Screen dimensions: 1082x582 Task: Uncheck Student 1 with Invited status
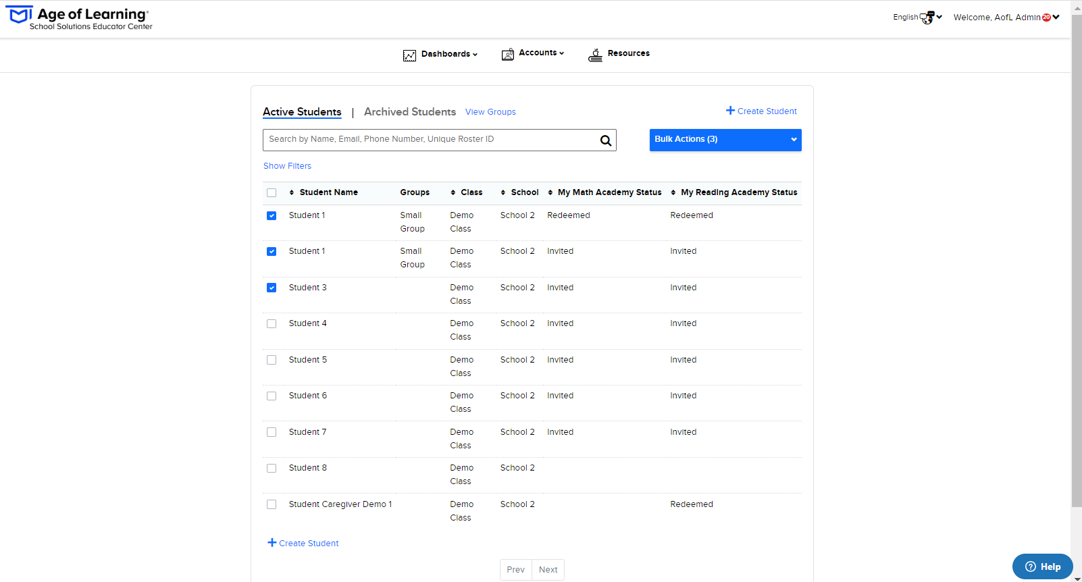(272, 252)
